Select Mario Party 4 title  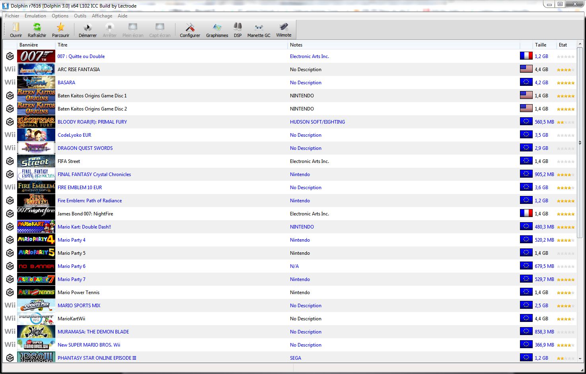[x=72, y=240]
